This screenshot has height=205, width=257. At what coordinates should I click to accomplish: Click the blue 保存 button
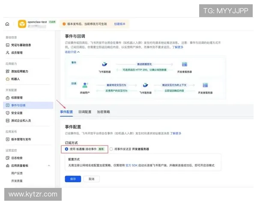73,179
